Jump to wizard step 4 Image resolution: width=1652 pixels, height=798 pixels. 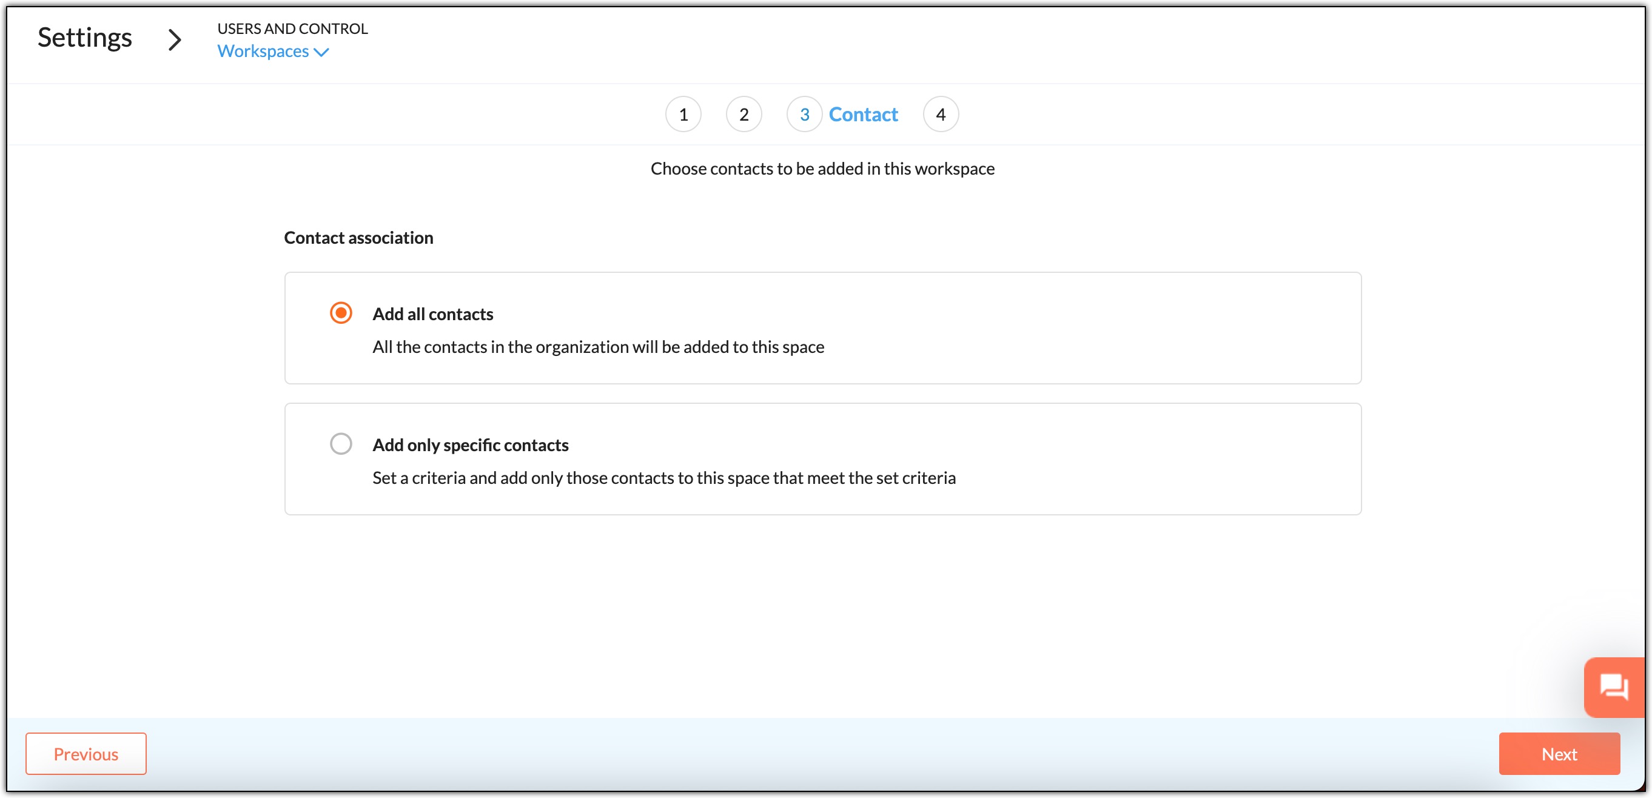coord(940,114)
